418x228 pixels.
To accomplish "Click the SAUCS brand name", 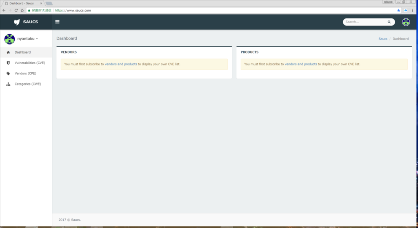I will 30,22.
